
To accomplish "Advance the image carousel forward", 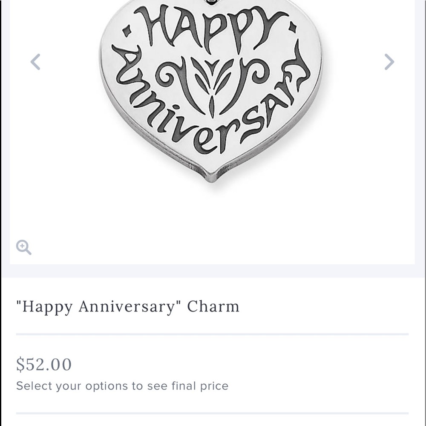I will (389, 62).
